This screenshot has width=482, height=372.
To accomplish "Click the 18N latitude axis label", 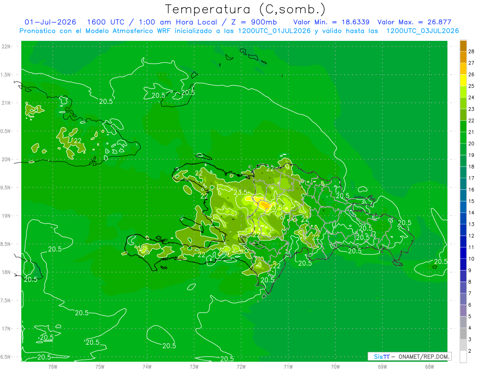I will point(6,272).
